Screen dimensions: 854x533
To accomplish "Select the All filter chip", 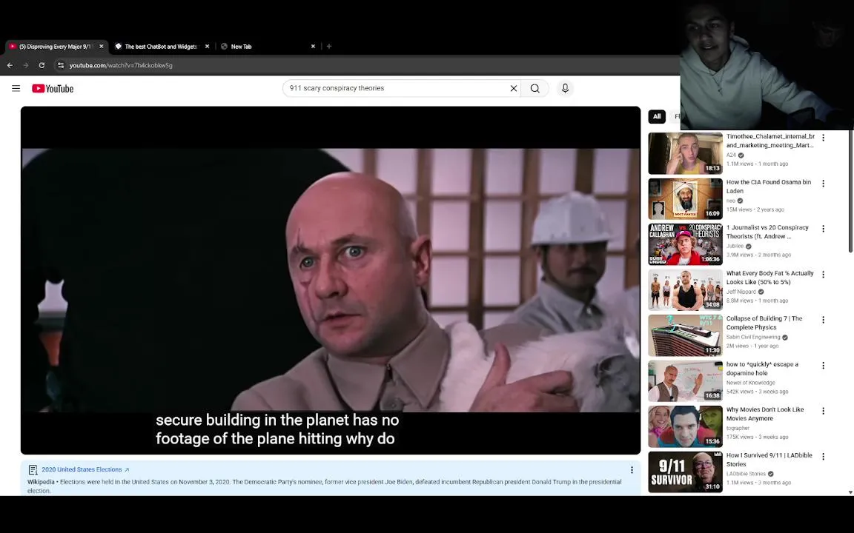I will tap(657, 116).
